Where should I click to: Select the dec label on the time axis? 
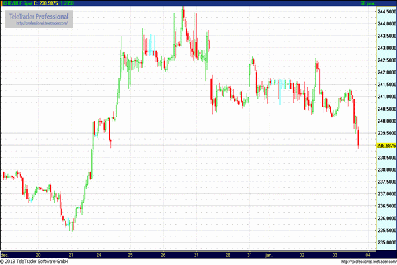[5, 254]
